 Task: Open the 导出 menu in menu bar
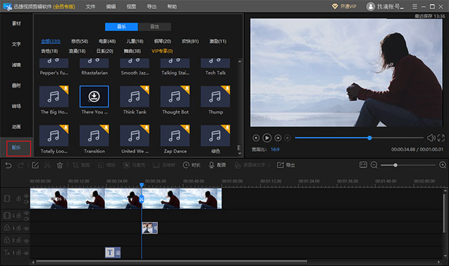pos(152,7)
